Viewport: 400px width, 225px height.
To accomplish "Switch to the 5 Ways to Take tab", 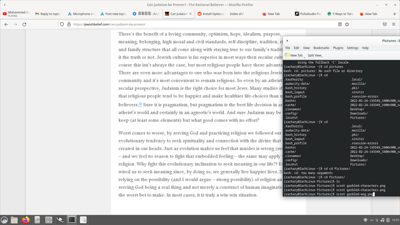I will point(341,14).
